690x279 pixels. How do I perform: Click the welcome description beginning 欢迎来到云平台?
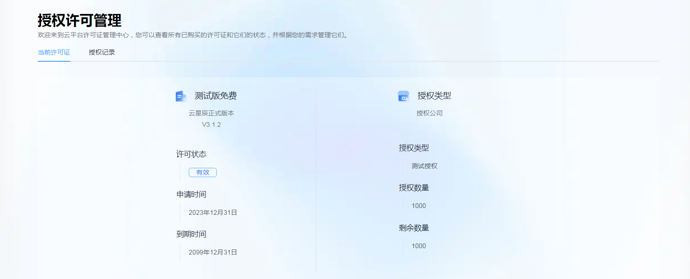(193, 35)
